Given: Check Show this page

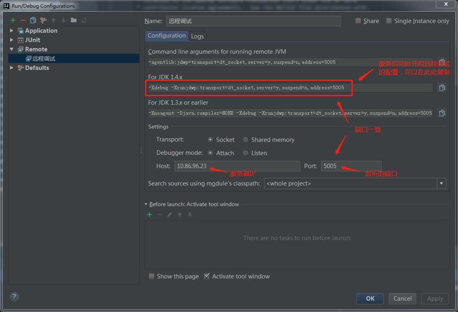Looking at the screenshot, I should [151, 276].
